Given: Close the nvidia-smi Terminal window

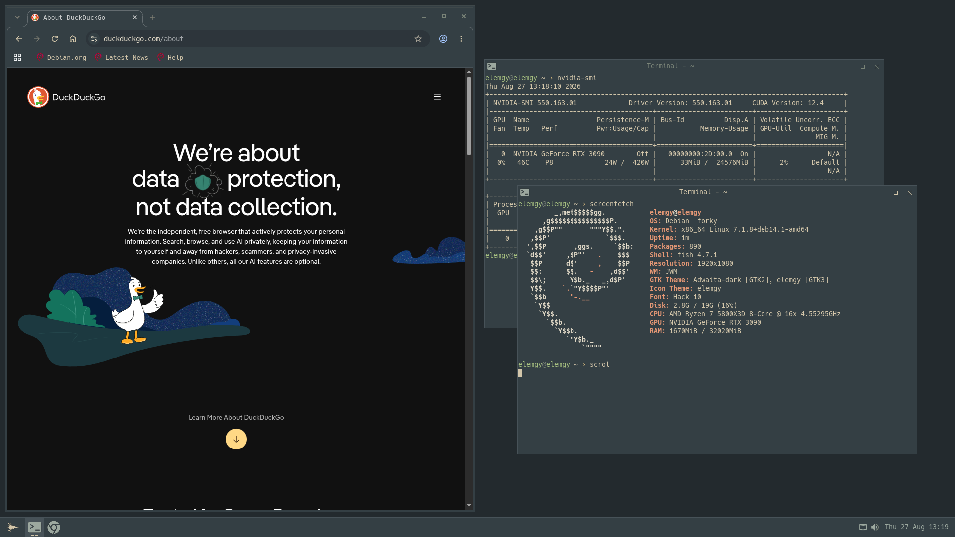Looking at the screenshot, I should [877, 66].
